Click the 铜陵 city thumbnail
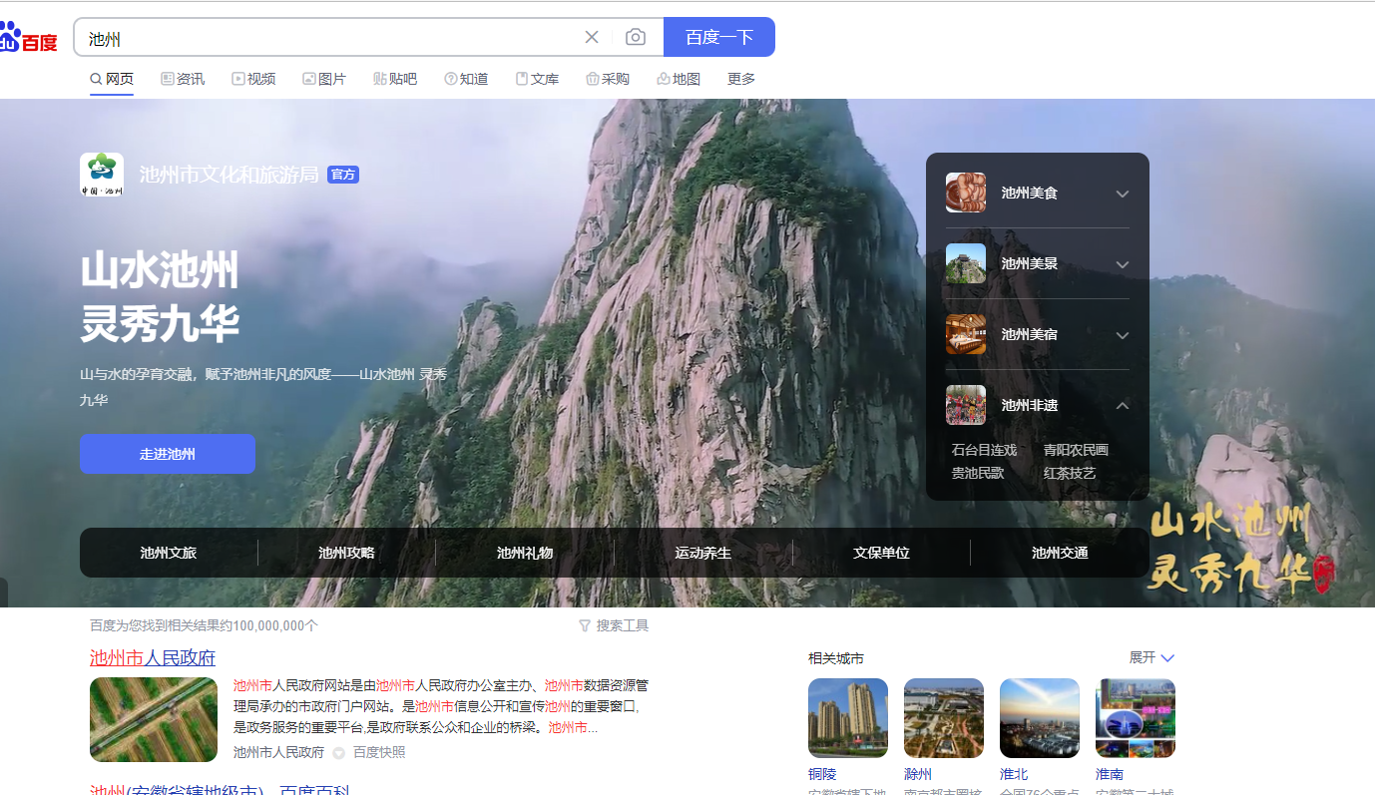 848,718
